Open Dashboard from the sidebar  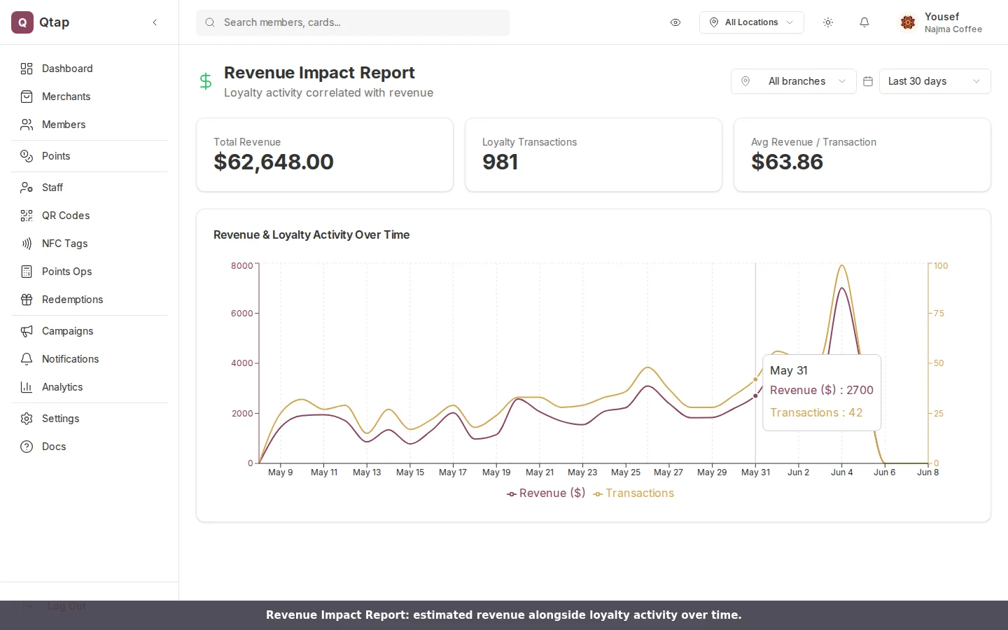point(90,69)
